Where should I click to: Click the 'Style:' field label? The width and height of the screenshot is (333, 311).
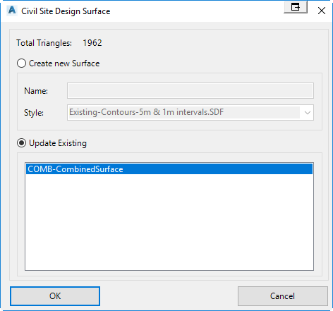[34, 113]
